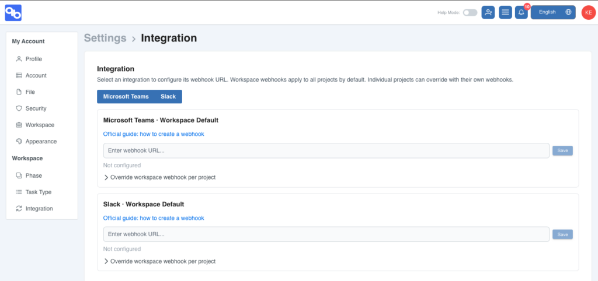Click the Help Mode label

click(x=448, y=13)
